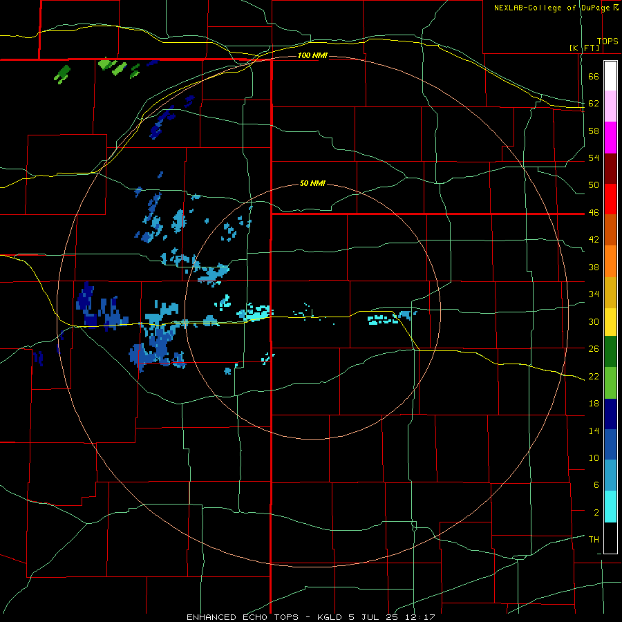
Task: Click the 50 NMI range ring label
Action: 312,183
